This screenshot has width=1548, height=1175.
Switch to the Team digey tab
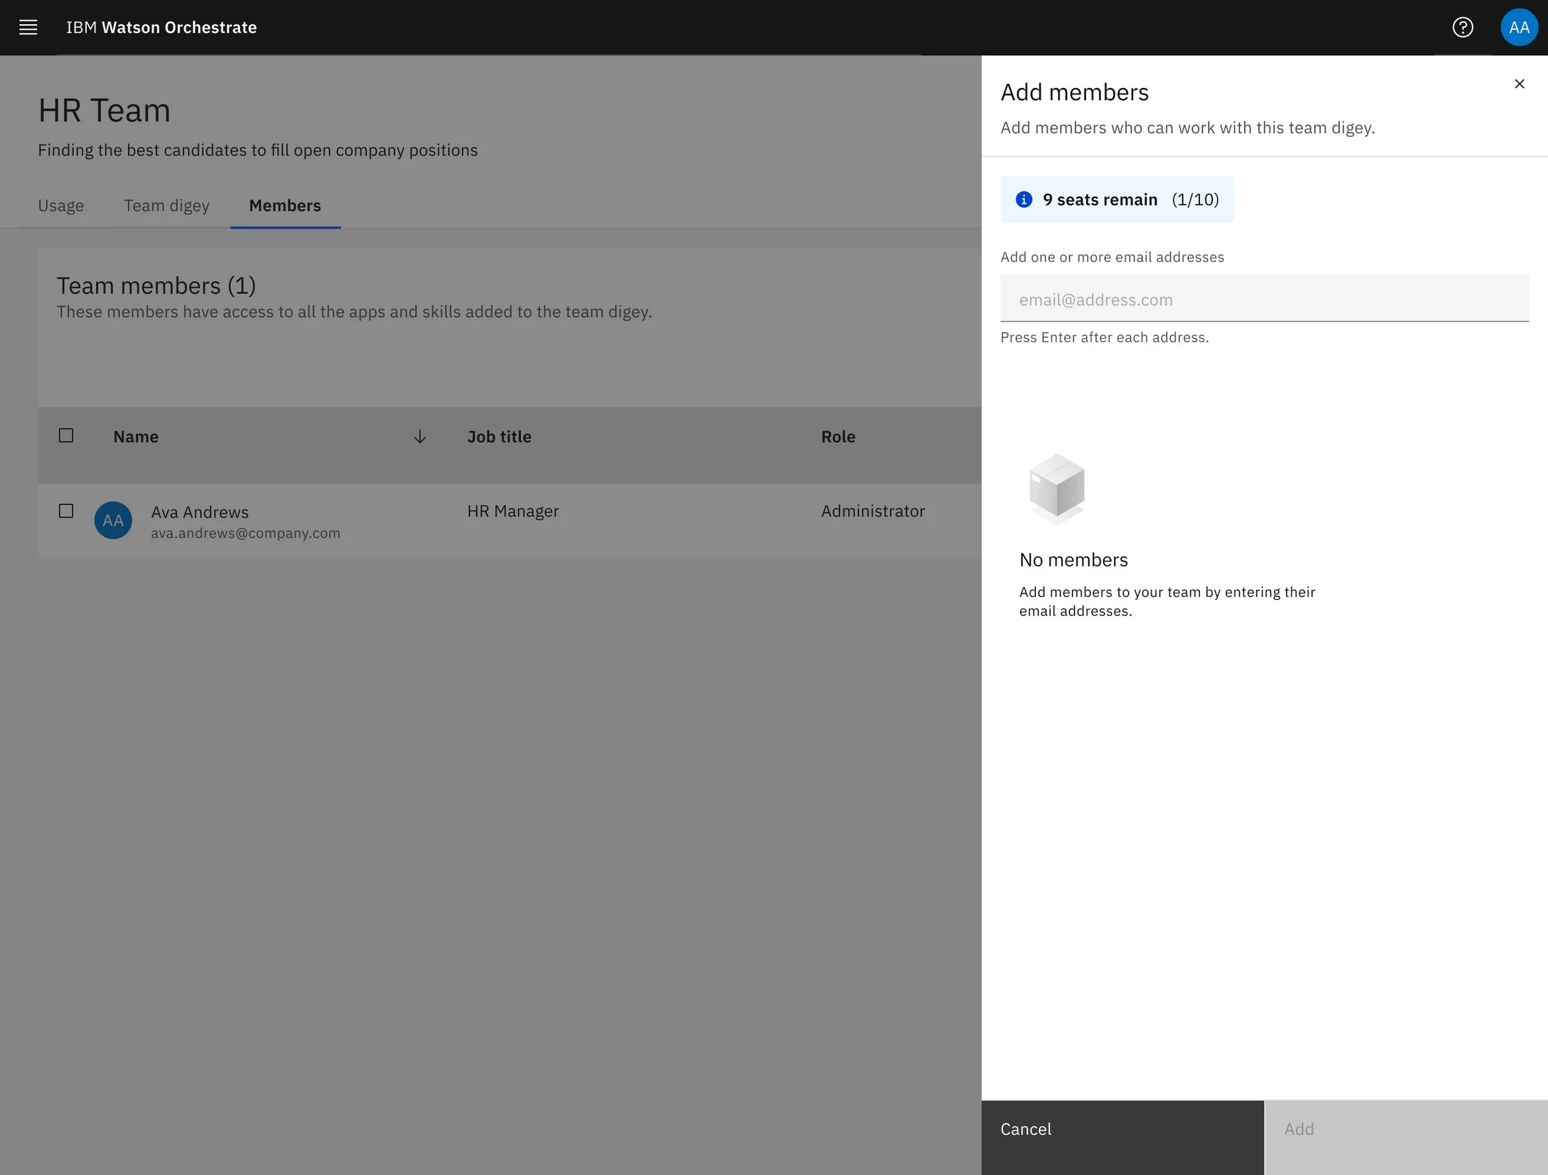click(167, 206)
